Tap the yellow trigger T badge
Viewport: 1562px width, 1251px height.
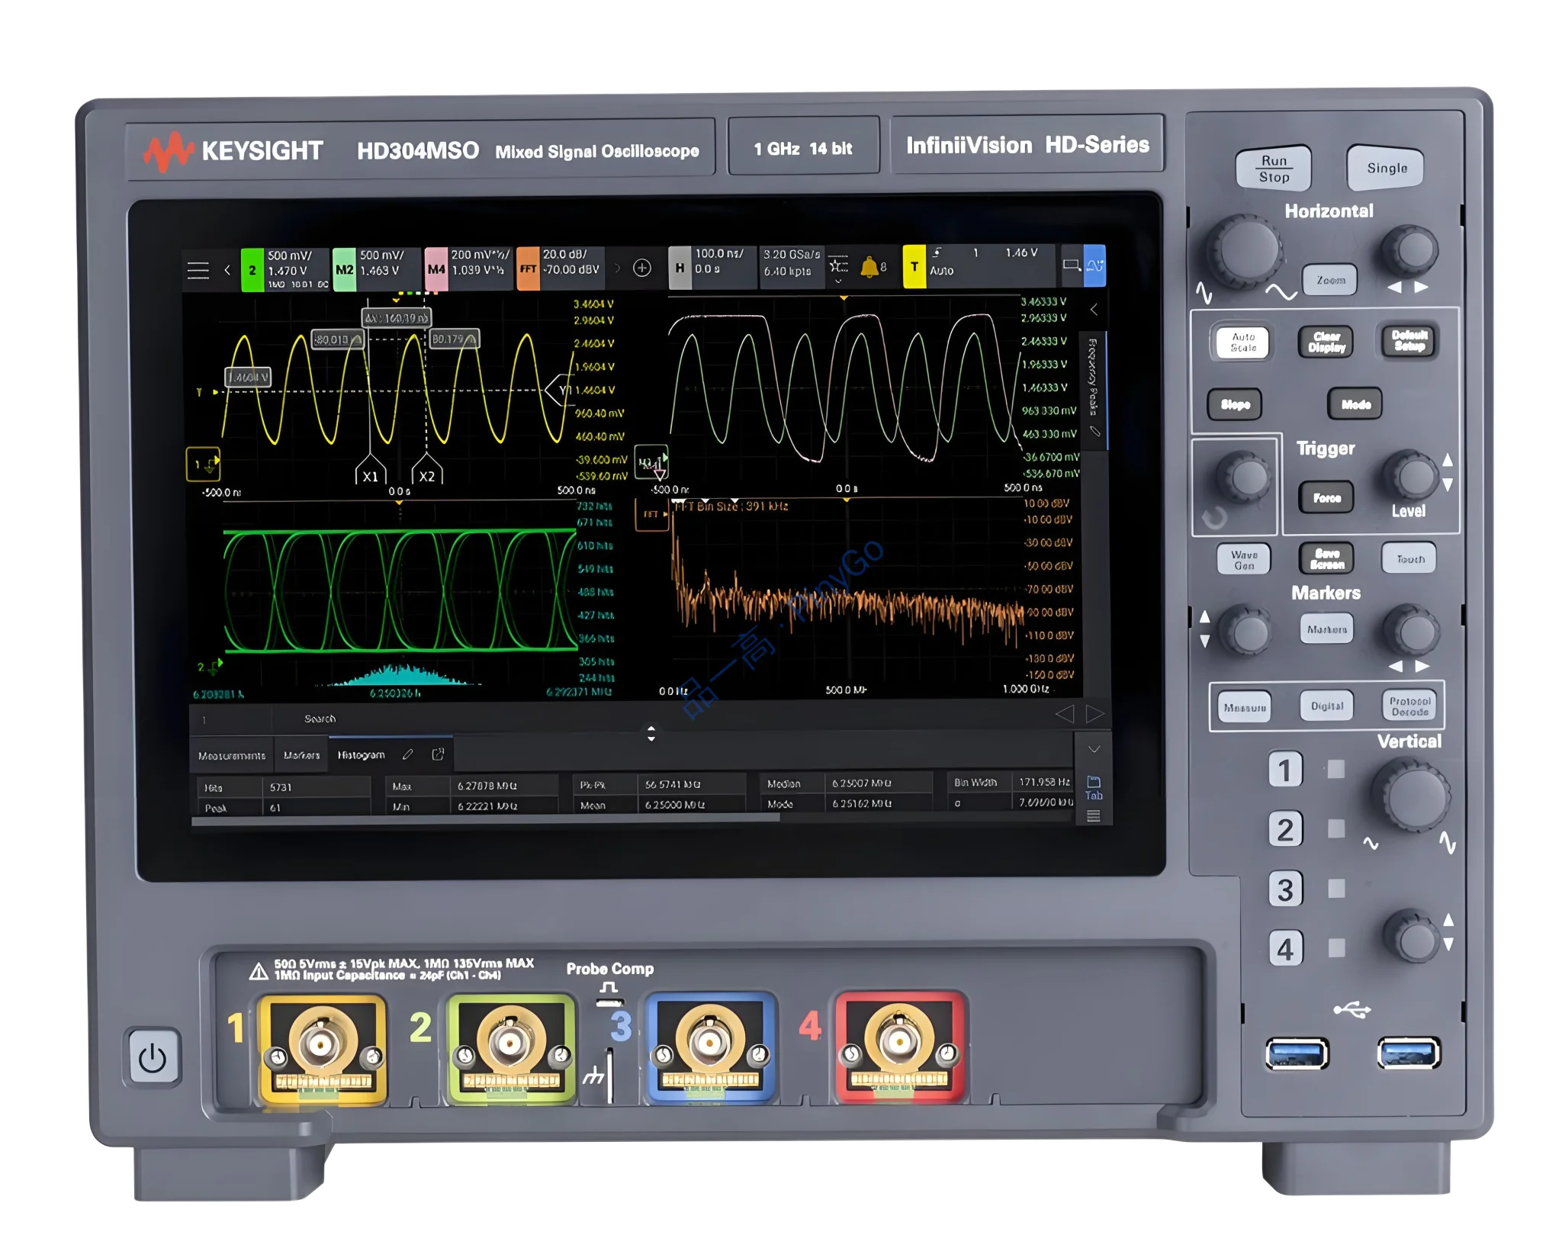[x=914, y=266]
